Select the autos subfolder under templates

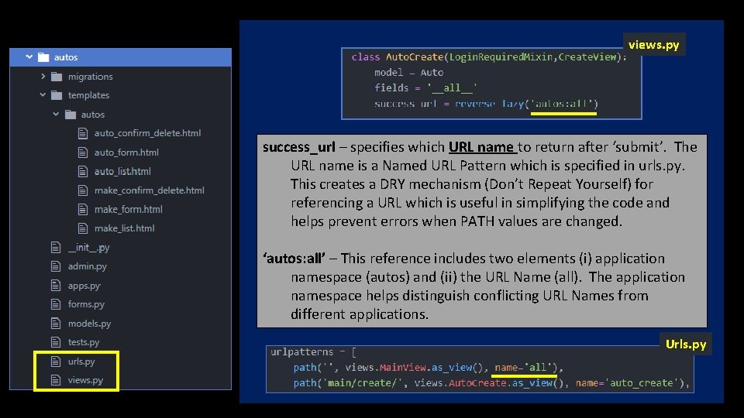[92, 115]
